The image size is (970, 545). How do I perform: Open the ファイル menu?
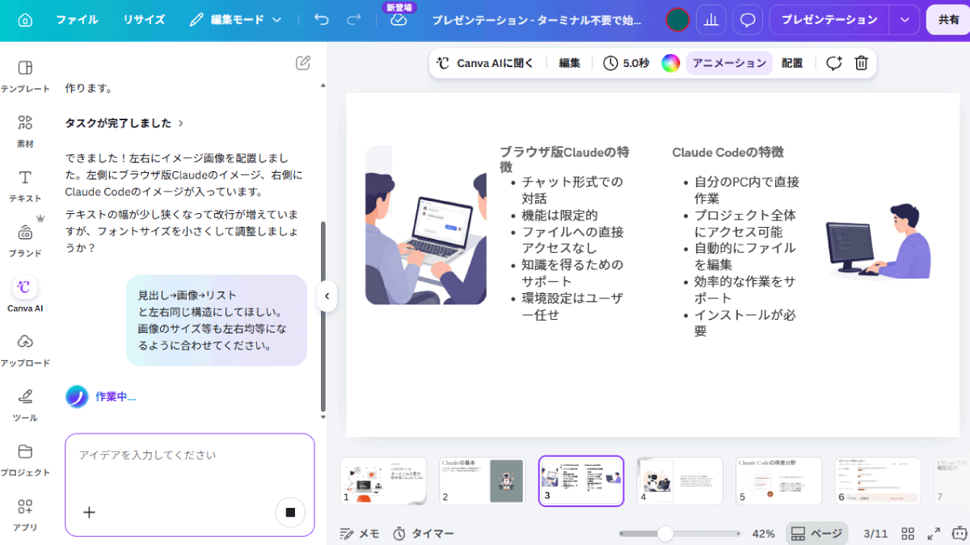coord(77,19)
